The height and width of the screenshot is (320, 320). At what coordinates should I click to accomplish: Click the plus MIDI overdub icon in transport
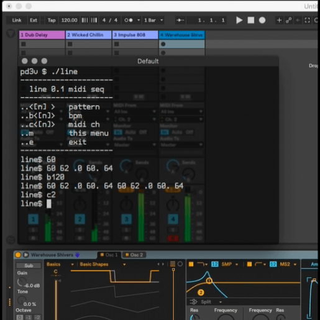[x=279, y=20]
